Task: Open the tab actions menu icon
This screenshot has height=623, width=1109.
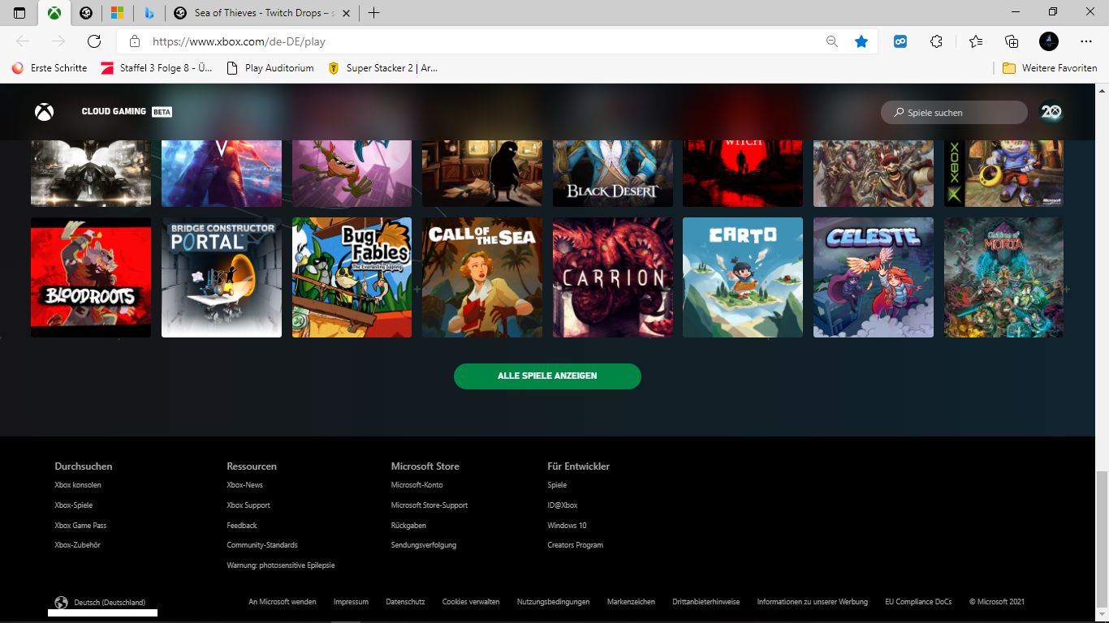Action: tap(19, 13)
